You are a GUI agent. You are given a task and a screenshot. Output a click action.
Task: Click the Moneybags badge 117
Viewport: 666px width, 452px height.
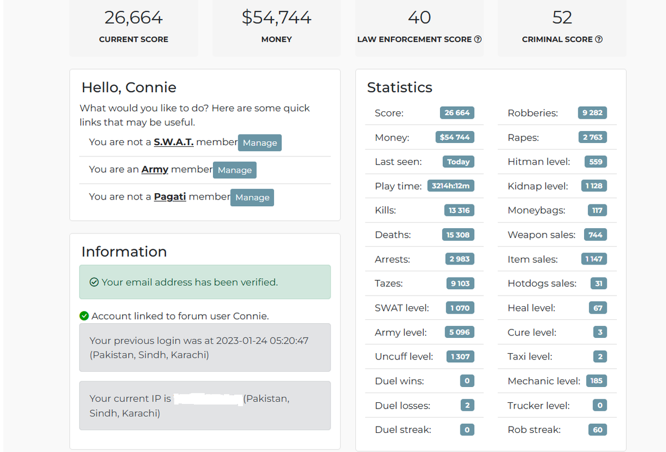coord(597,210)
